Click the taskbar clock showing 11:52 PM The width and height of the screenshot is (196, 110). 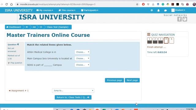pos(190,109)
